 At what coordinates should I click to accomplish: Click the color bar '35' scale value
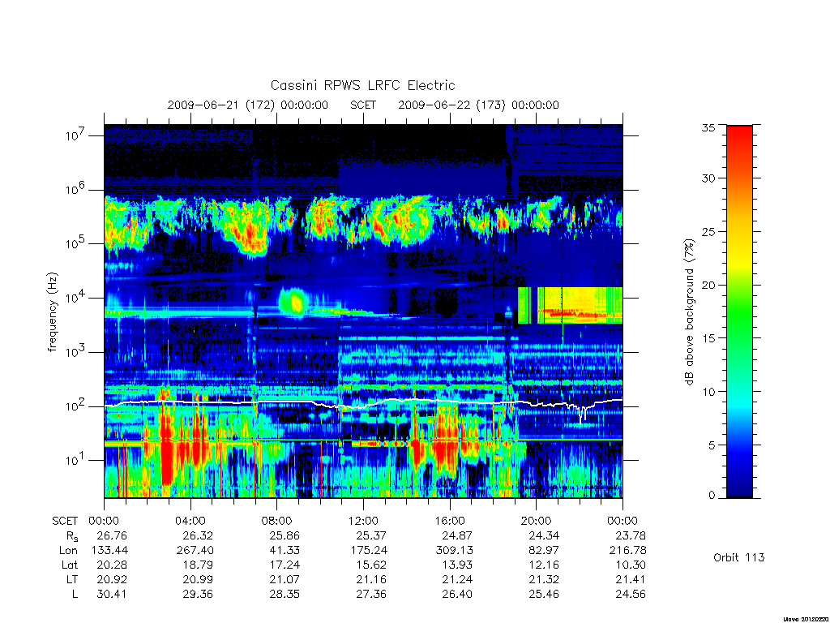coord(708,127)
